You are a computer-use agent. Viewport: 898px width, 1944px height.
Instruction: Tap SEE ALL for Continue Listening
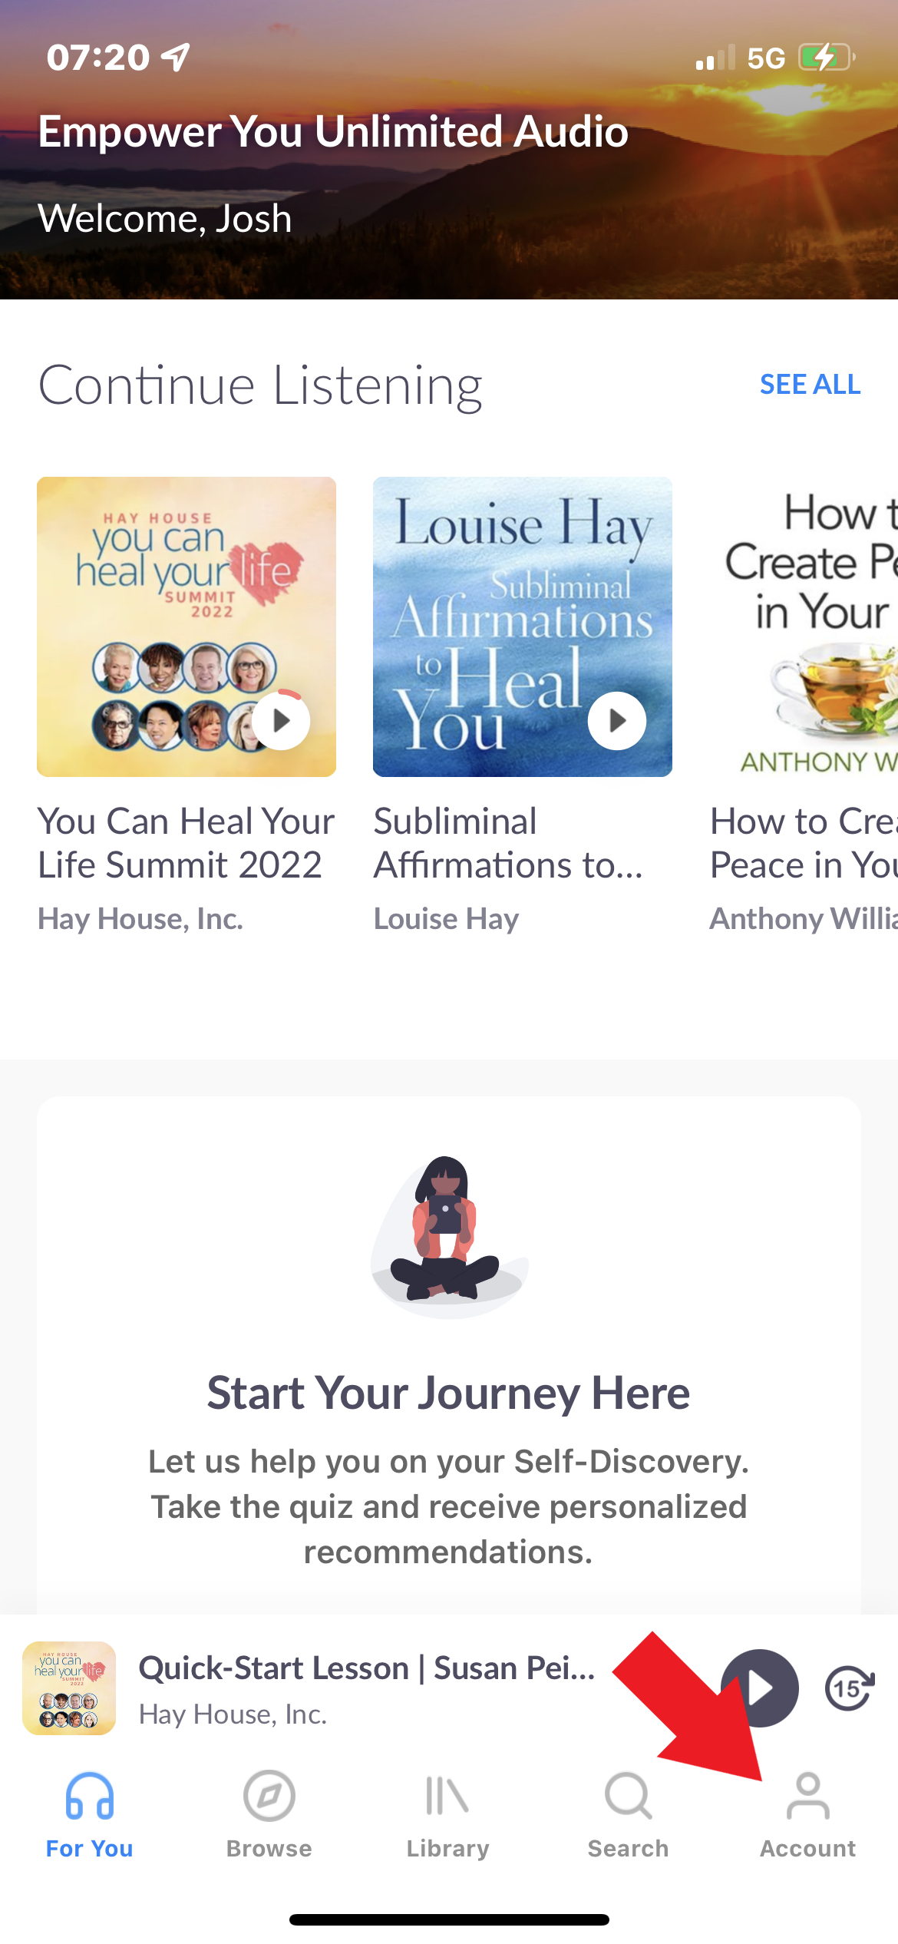coord(810,384)
